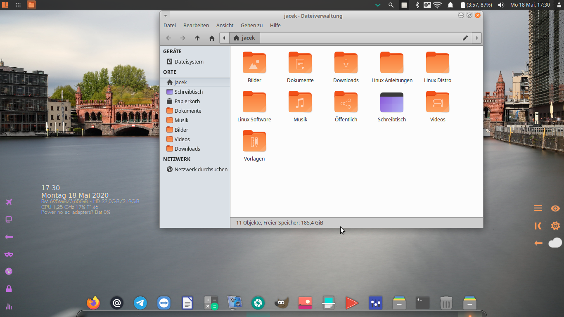Select the Linux Anleitungen folder
The height and width of the screenshot is (317, 564).
392,63
